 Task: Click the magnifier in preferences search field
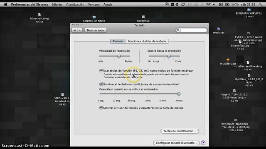click(178, 30)
